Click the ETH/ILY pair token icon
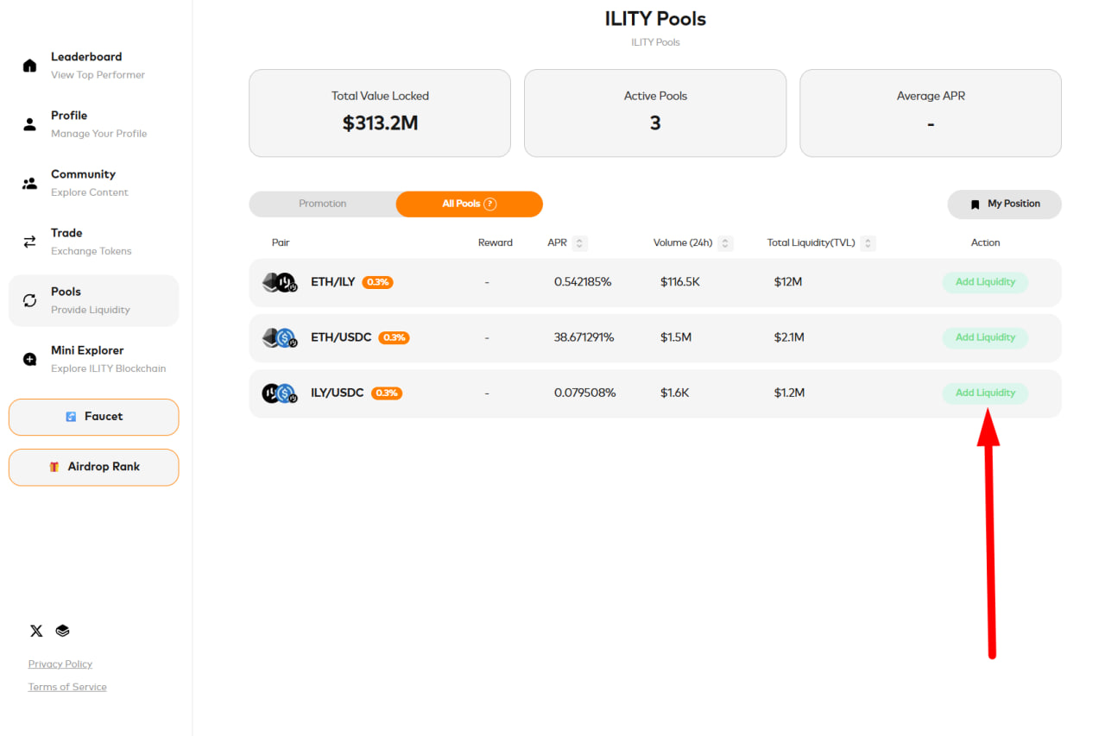 [279, 282]
